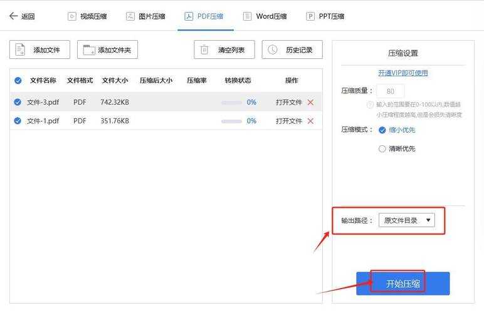Click 文件大小 column header
This screenshot has width=484, height=313.
click(115, 81)
